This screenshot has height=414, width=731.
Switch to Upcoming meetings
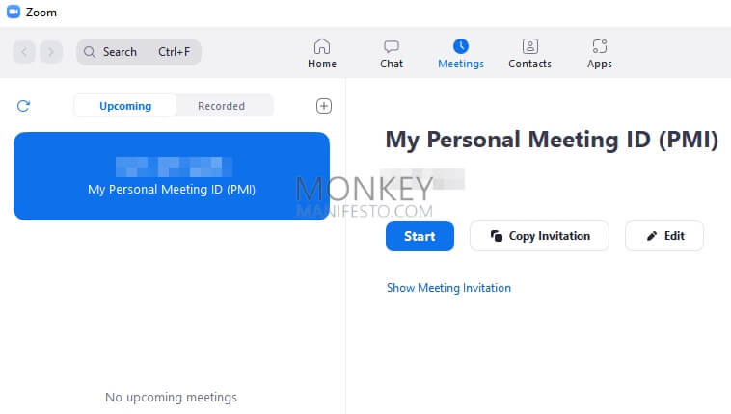[125, 106]
